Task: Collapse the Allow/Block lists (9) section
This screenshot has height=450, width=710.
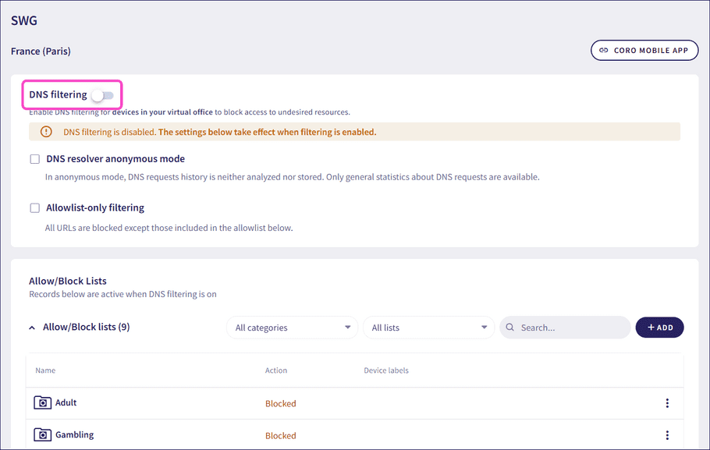Action: click(x=31, y=327)
